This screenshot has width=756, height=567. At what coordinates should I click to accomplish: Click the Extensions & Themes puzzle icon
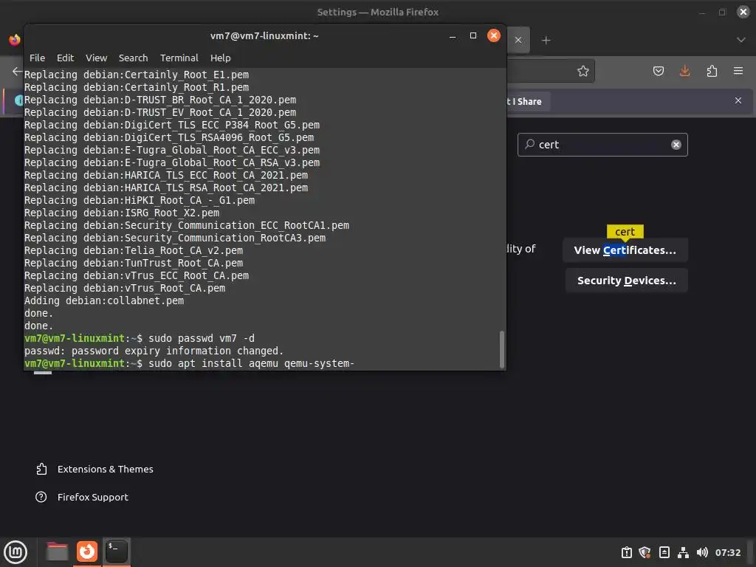(41, 469)
